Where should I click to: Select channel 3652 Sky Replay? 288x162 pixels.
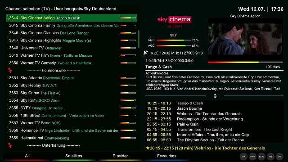72,85
